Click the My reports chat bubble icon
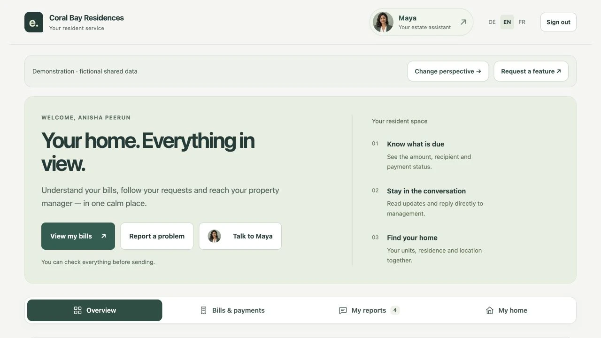The width and height of the screenshot is (601, 338). pyautogui.click(x=343, y=310)
